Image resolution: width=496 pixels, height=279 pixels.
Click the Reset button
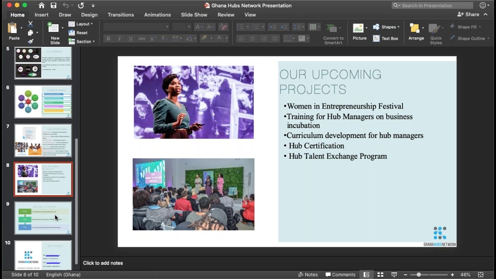tap(78, 33)
